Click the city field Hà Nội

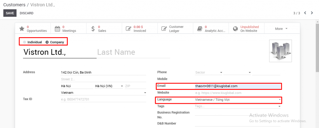pos(77,86)
